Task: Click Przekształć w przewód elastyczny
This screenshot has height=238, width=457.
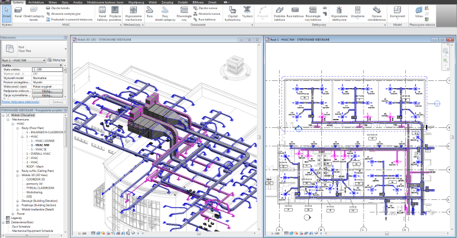Action: pyautogui.click(x=70, y=20)
